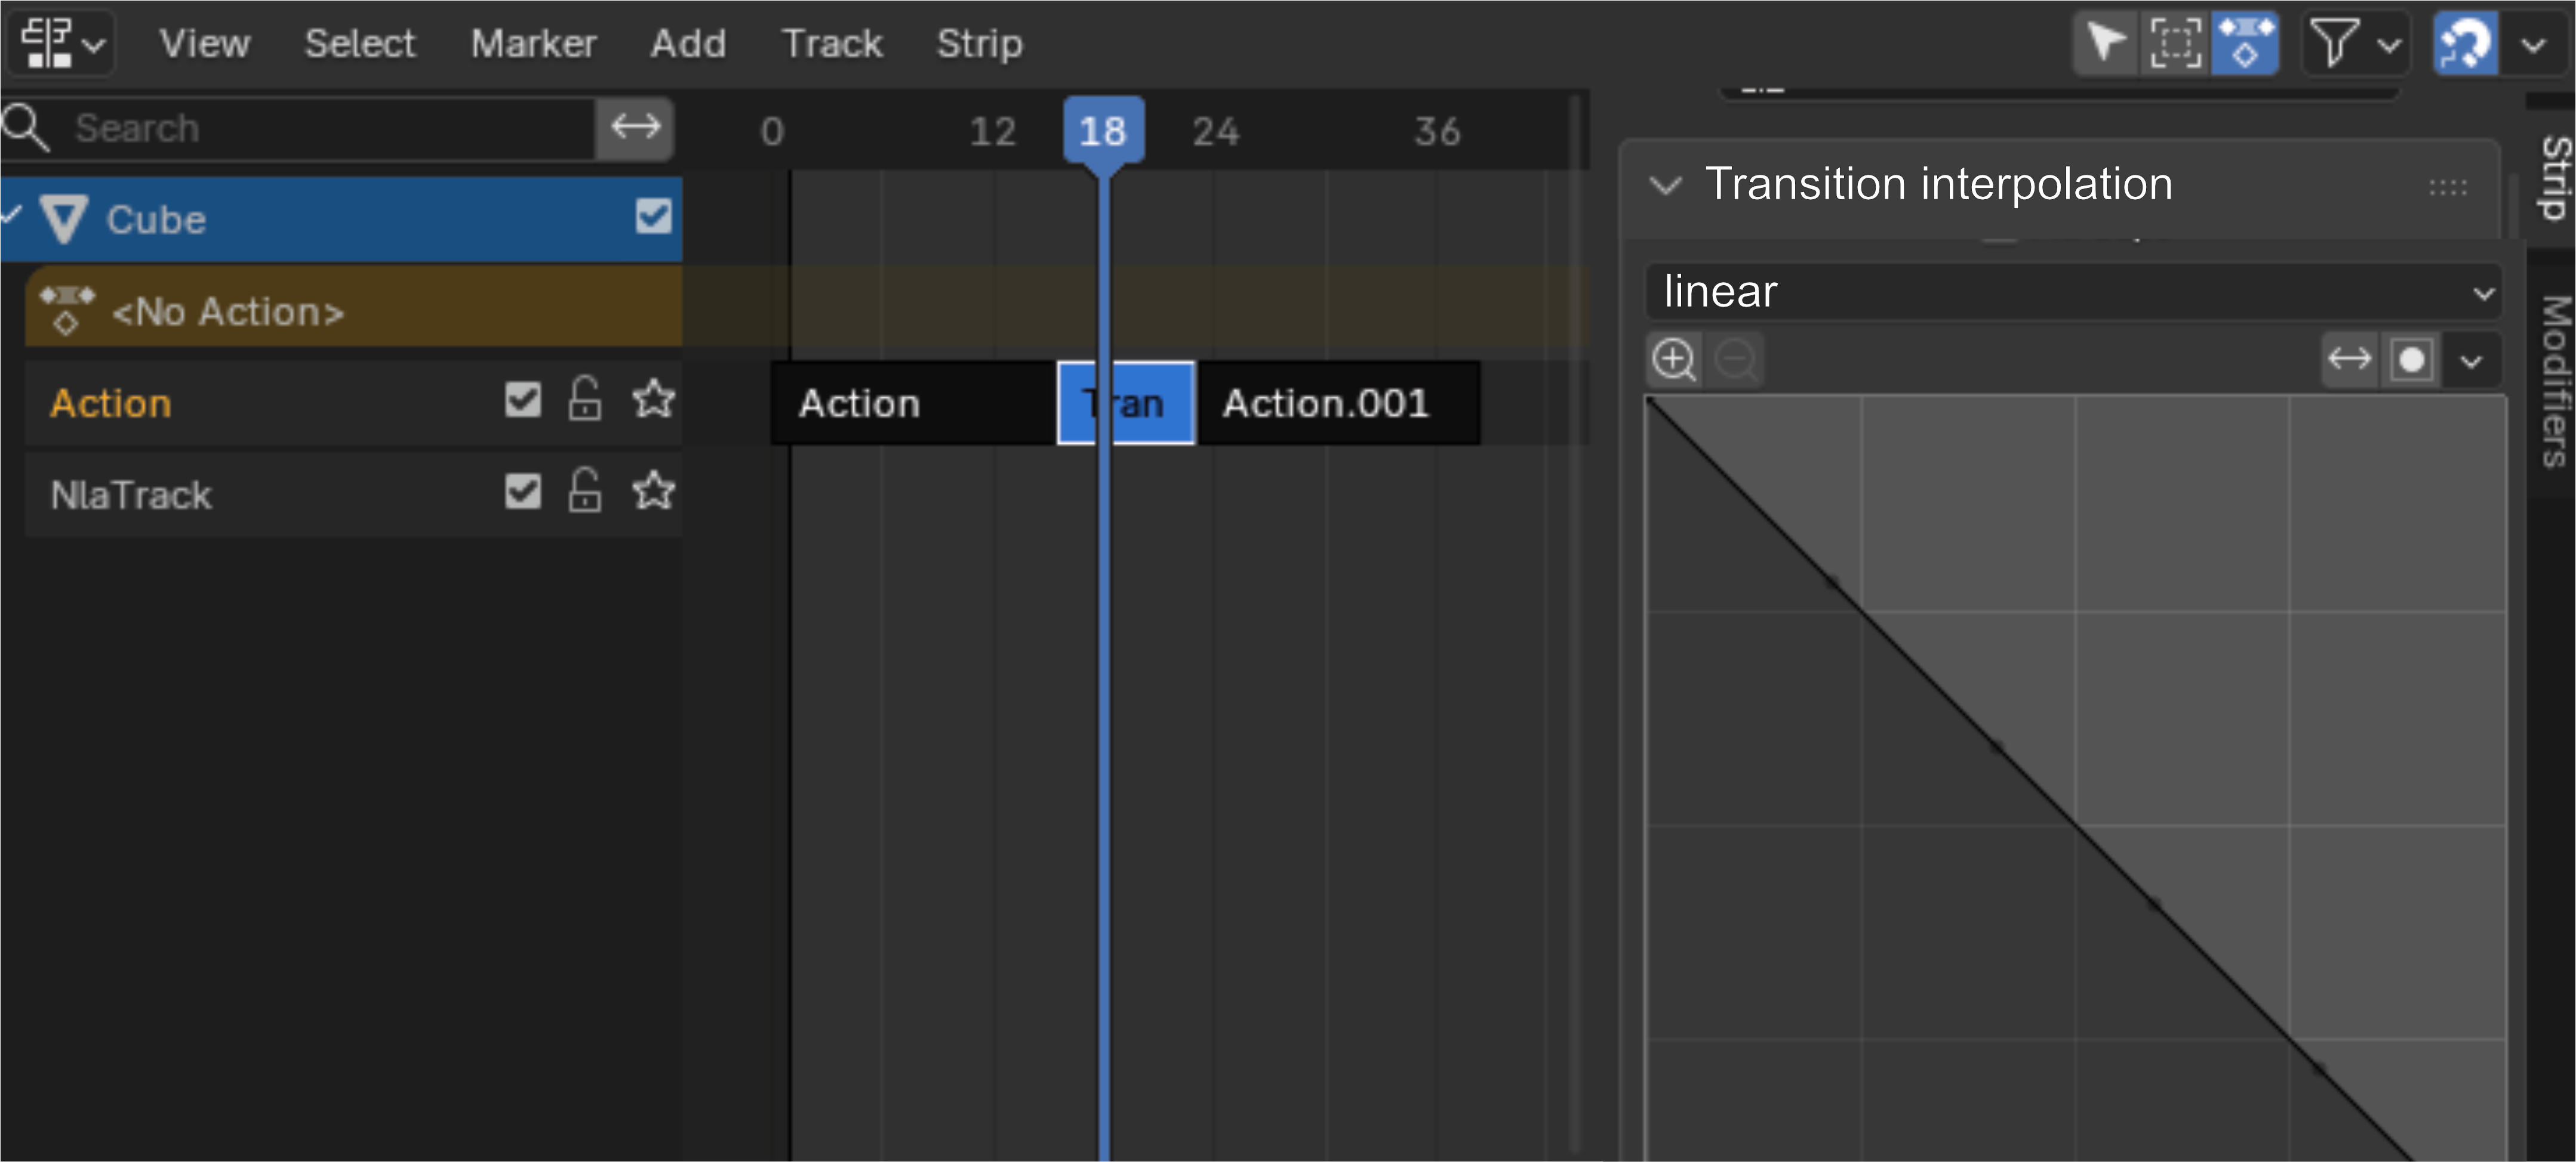Image resolution: width=2576 pixels, height=1162 pixels.
Task: Toggle the NlaTrack mute checkbox
Action: click(522, 492)
